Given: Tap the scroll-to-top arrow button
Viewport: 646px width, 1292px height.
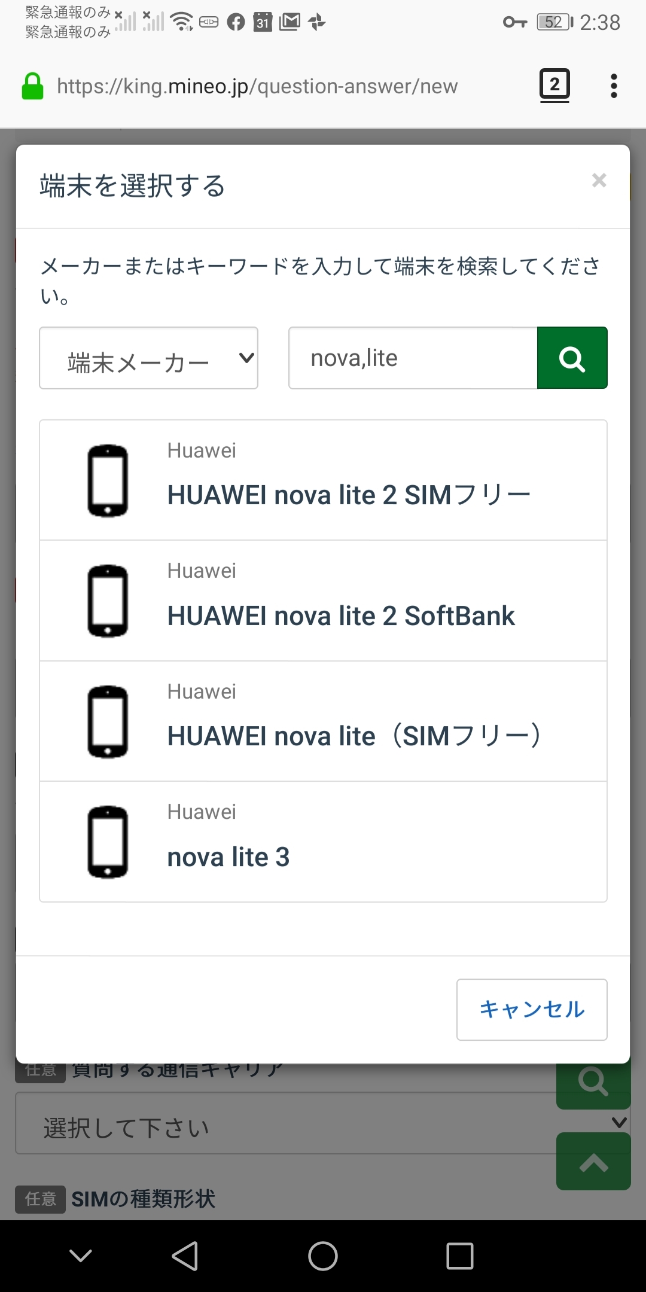Looking at the screenshot, I should coord(593,1162).
